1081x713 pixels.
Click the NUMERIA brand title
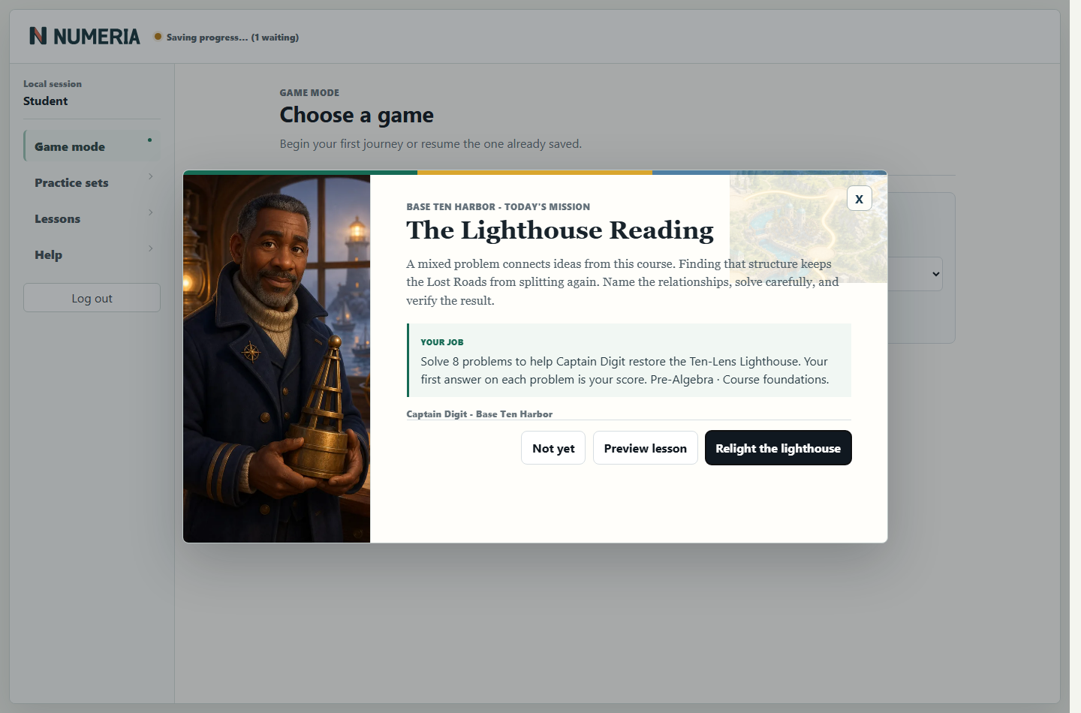96,37
